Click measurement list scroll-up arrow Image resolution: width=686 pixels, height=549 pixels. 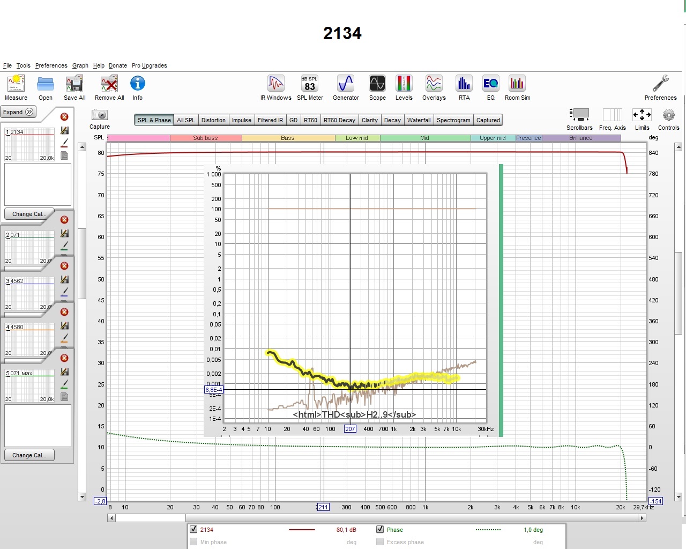[82, 146]
